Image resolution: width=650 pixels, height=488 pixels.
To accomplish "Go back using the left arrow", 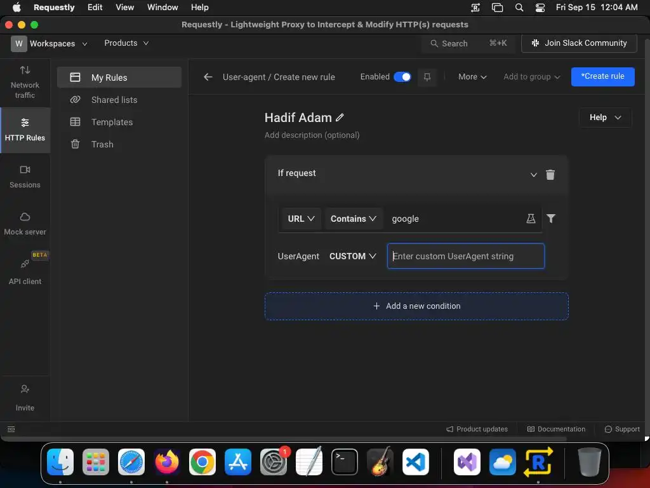I will (x=208, y=77).
